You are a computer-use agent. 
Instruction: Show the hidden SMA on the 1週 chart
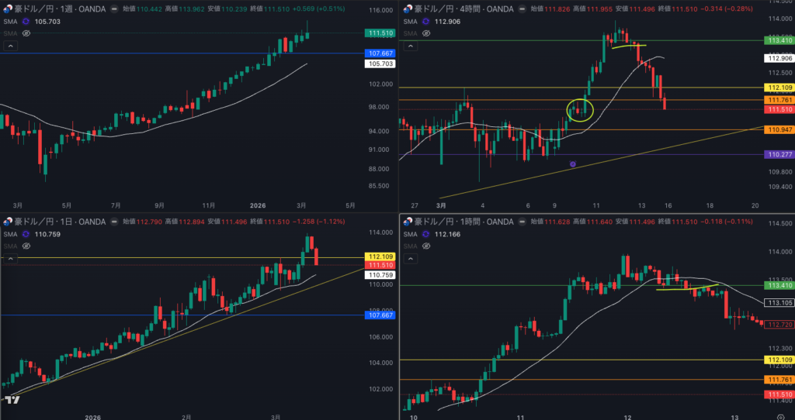tap(26, 33)
